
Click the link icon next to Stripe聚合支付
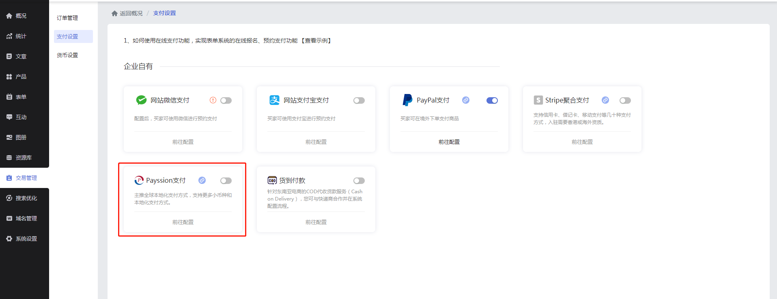coord(605,100)
